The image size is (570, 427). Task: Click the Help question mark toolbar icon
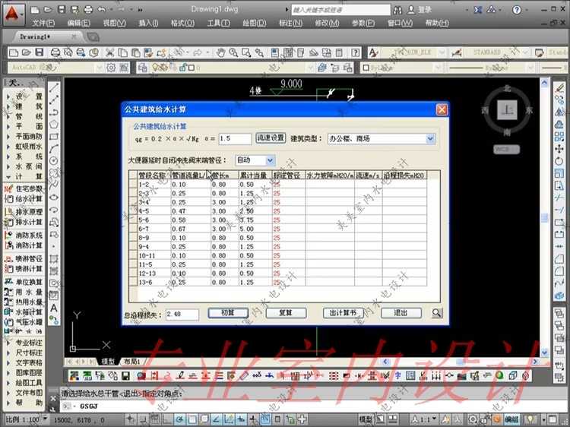point(356,52)
